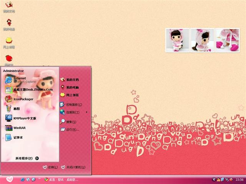
Task: Switch to 桌面 - 壁纸 taskbar window
Action: [x=61, y=180]
